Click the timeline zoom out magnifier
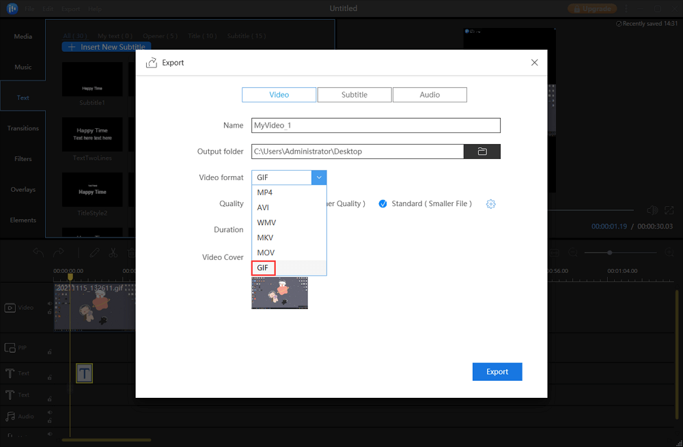The width and height of the screenshot is (683, 447). tap(573, 253)
